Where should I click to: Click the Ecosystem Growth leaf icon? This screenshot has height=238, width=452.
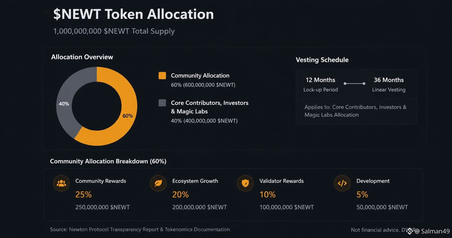point(158,183)
